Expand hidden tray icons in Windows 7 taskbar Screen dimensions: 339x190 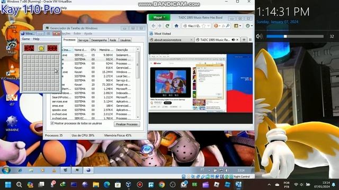point(209,170)
